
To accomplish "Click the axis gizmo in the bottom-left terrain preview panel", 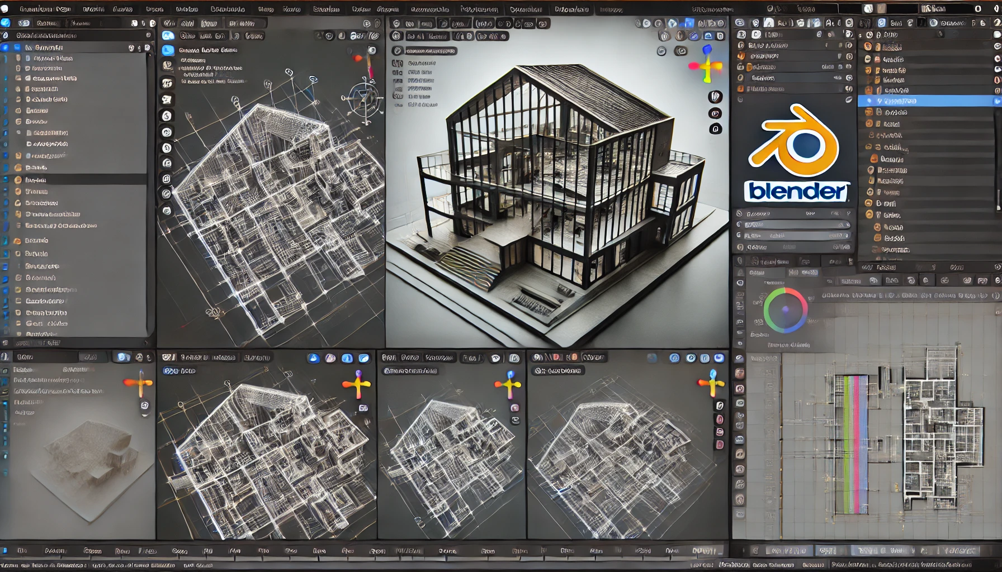I will [x=139, y=383].
